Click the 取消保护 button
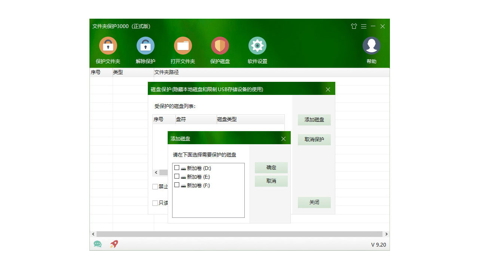Viewport: 479px width, 269px height. pos(314,139)
